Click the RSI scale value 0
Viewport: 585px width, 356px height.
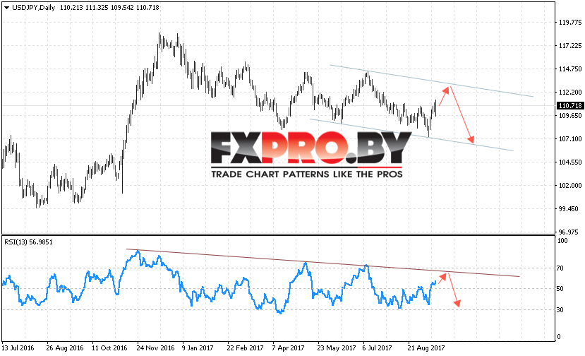point(559,336)
